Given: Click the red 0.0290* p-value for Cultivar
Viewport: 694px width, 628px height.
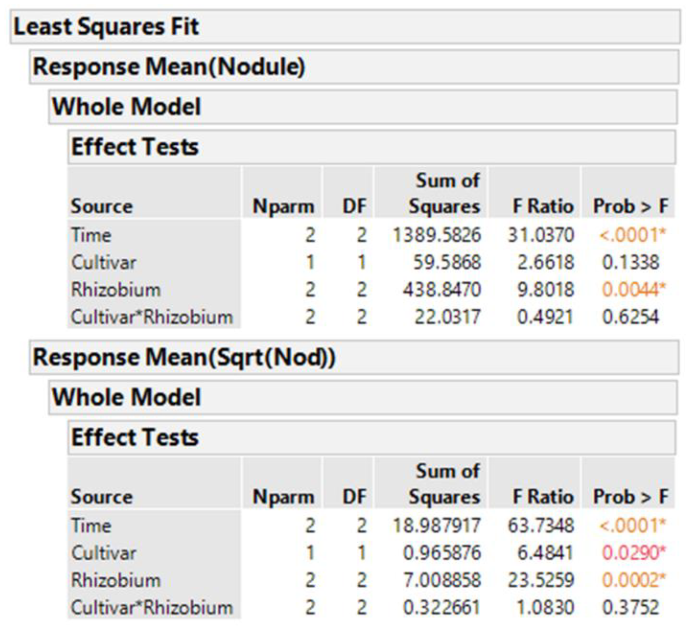Looking at the screenshot, I should pos(633,553).
